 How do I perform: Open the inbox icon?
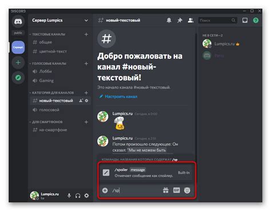[x=245, y=20]
